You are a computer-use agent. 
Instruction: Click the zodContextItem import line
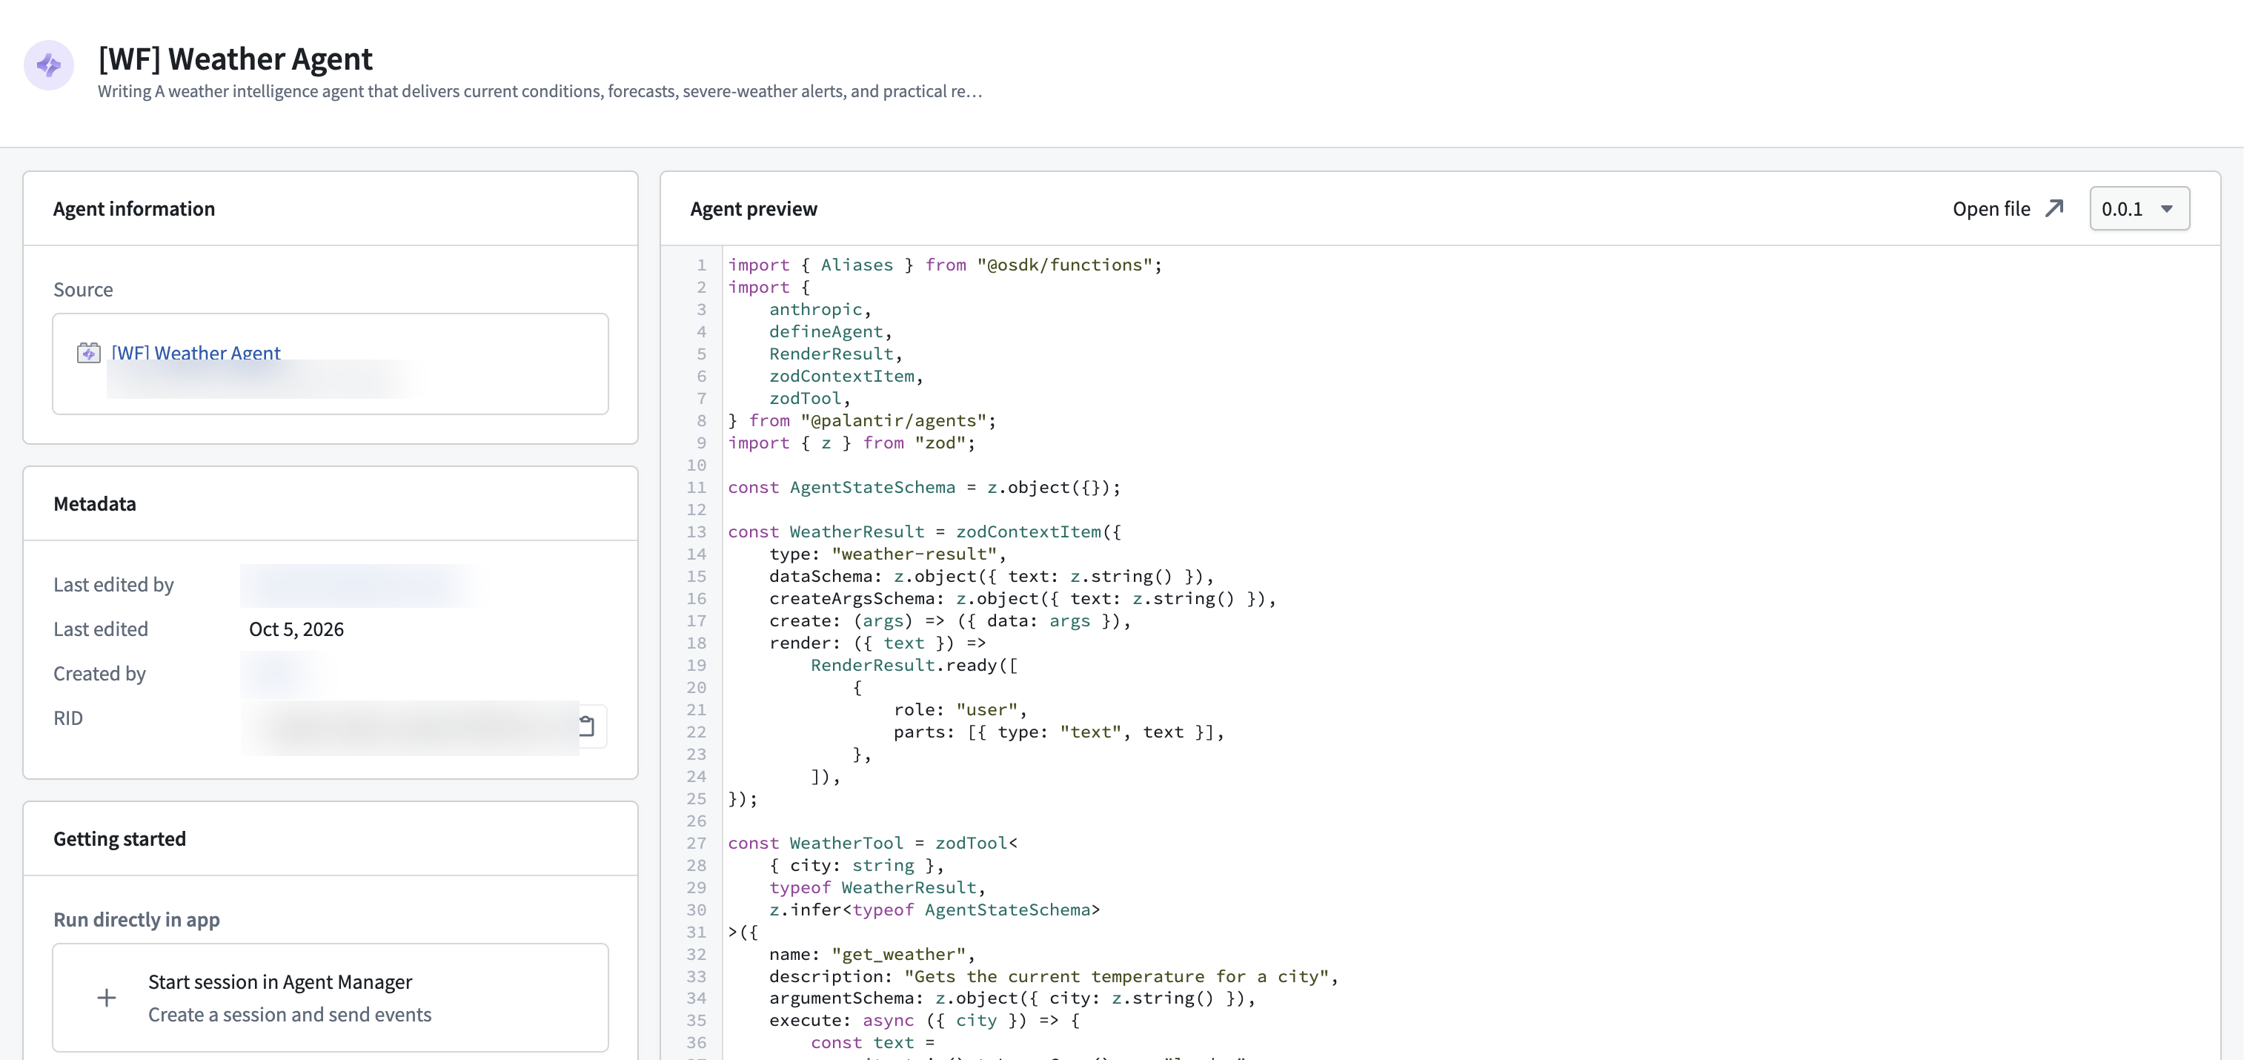(846, 377)
